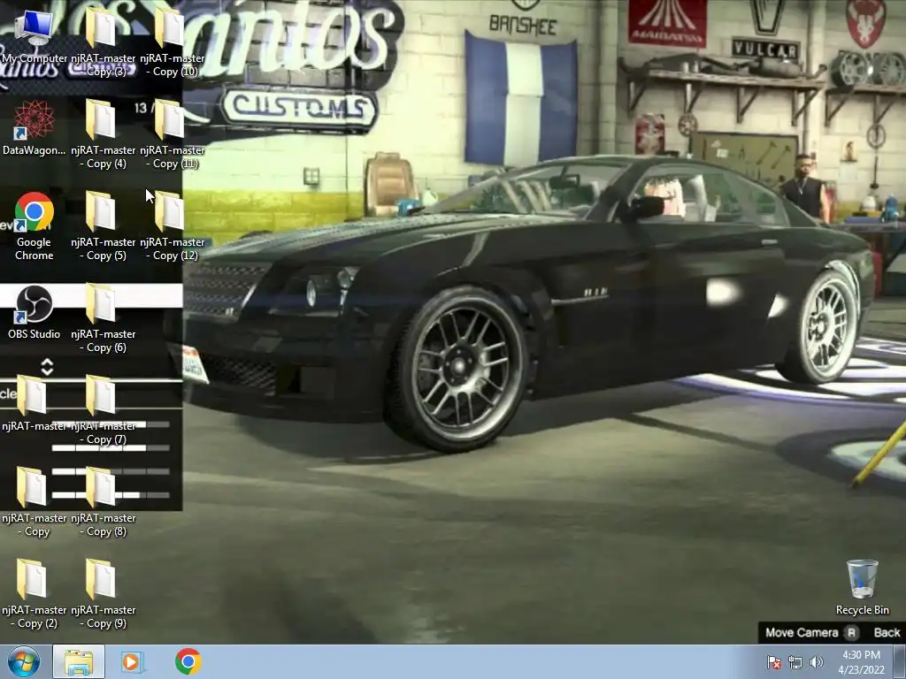This screenshot has width=906, height=679.
Task: Select the njRAT-master - Copy (11) folder
Action: click(x=173, y=134)
